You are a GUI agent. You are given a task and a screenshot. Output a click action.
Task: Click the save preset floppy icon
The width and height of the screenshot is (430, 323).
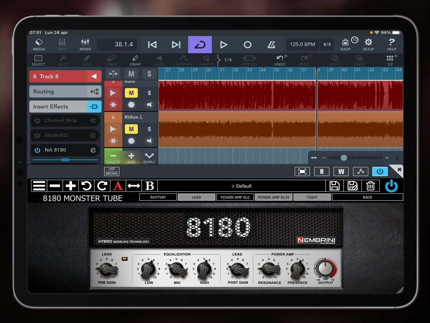tap(334, 186)
